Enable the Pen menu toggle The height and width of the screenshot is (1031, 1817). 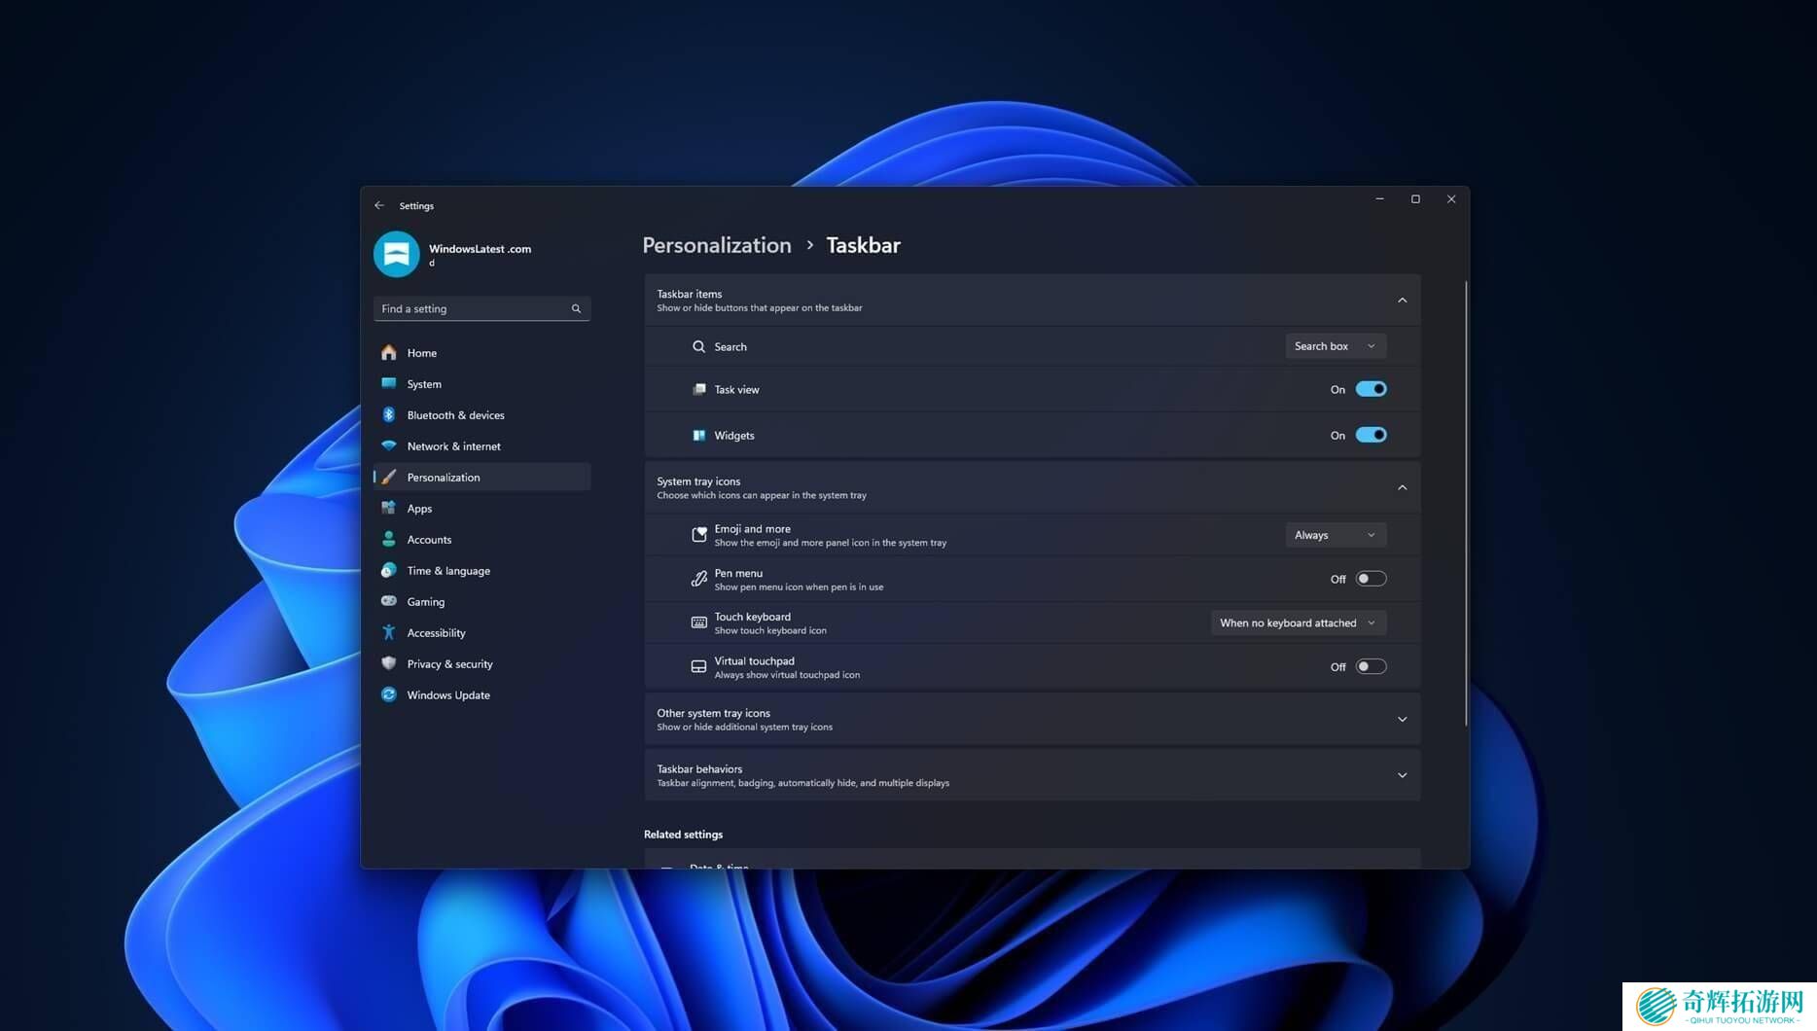(x=1371, y=579)
